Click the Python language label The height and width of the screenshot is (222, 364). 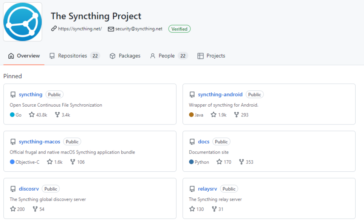tap(202, 162)
